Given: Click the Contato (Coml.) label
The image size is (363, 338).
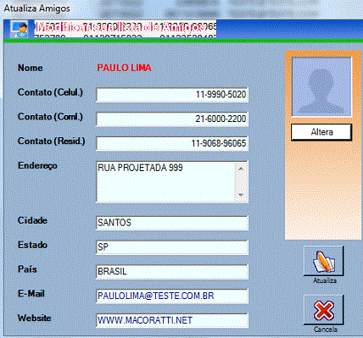Looking at the screenshot, I should point(50,117).
